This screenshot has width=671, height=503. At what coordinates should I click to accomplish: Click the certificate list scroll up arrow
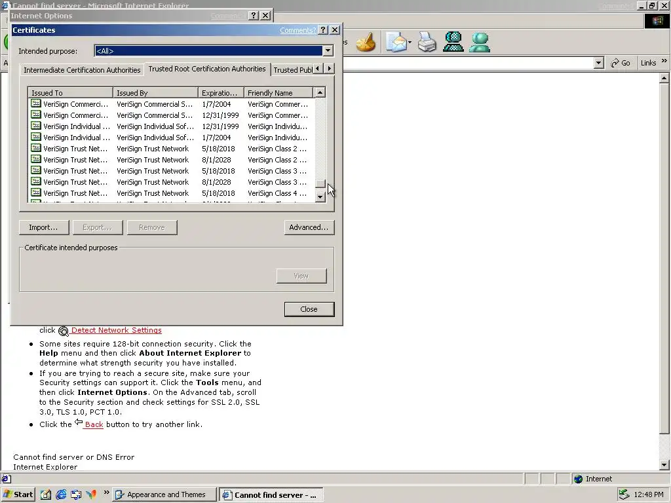click(320, 92)
